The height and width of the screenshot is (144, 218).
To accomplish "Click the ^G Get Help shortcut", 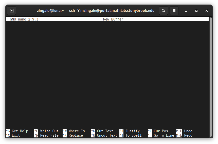I will click(17, 131).
